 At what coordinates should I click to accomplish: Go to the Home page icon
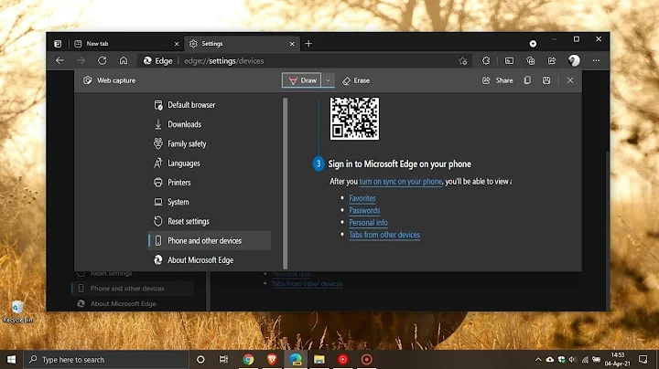[124, 61]
